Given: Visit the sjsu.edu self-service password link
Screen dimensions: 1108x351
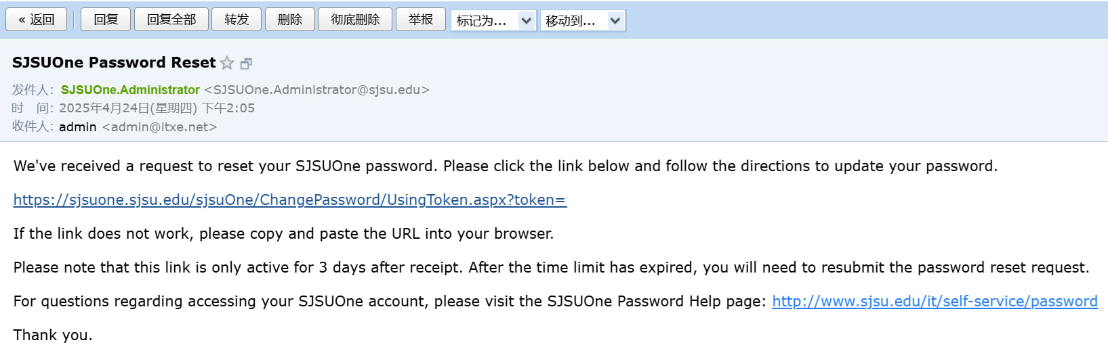Looking at the screenshot, I should pos(935,301).
